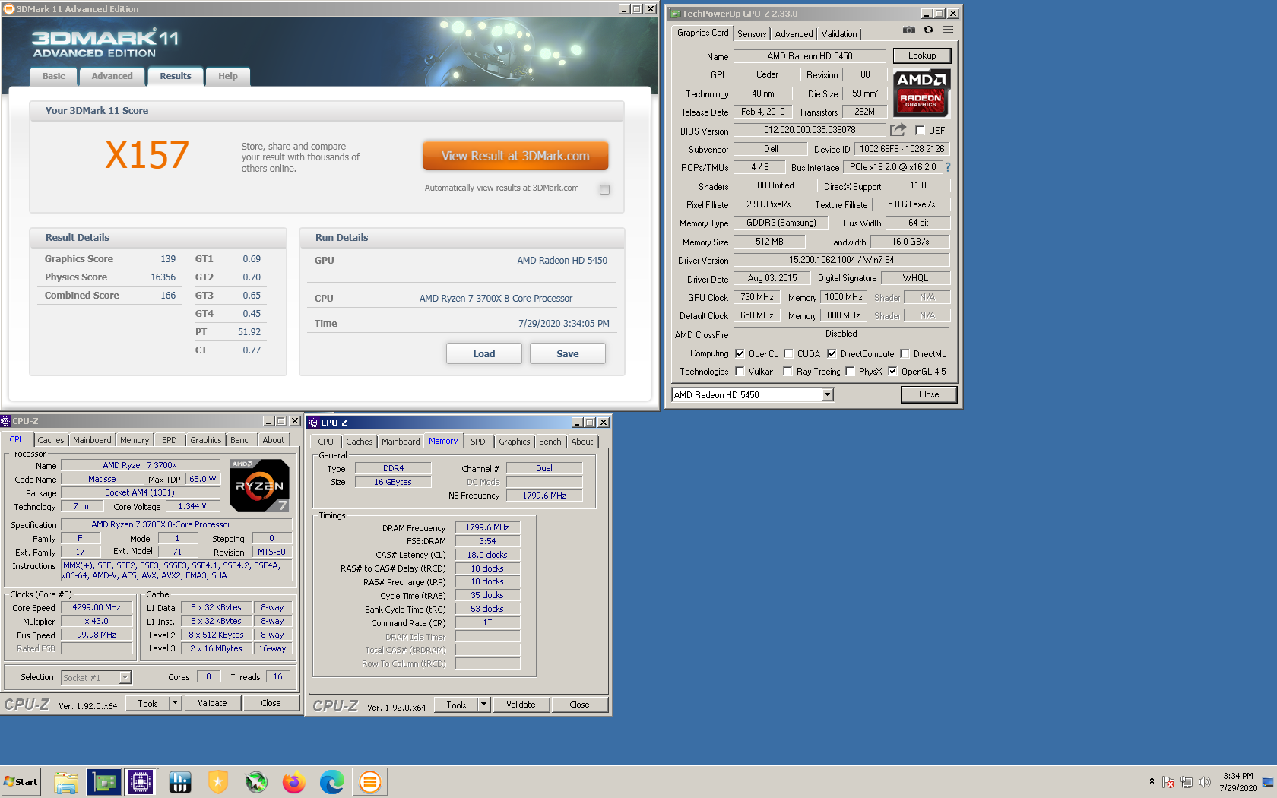Open the orange 3DMark taskbar icon
The image size is (1277, 798).
click(370, 782)
